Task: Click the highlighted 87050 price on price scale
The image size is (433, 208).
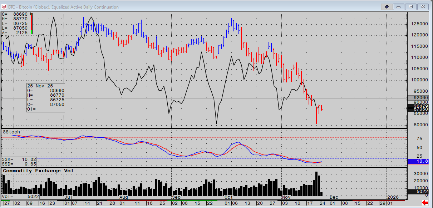Action: coord(418,109)
